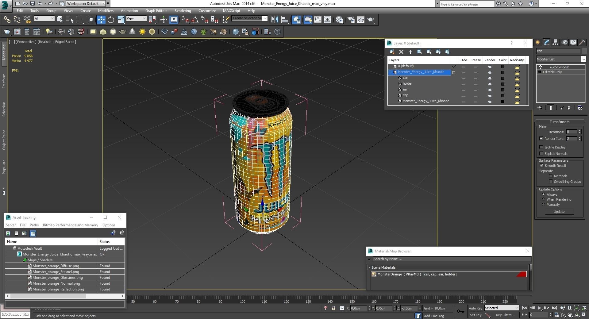589x319 pixels.
Task: Open Select by Name list icon
Action: coord(70,20)
